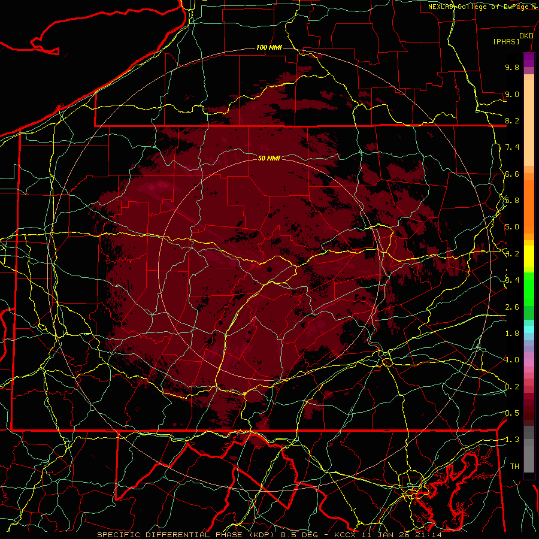The width and height of the screenshot is (539, 539).
Task: Click the 50 NMI range ring label
Action: [x=269, y=158]
